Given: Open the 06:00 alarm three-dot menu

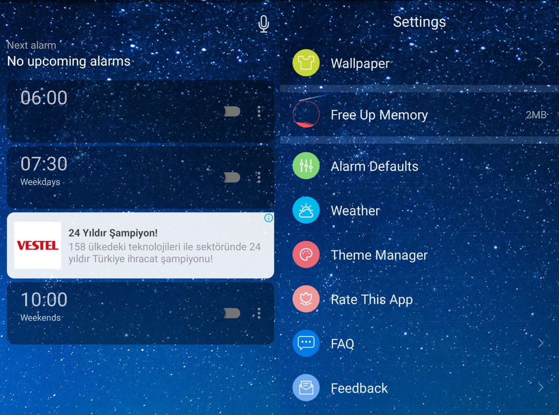Looking at the screenshot, I should (259, 112).
